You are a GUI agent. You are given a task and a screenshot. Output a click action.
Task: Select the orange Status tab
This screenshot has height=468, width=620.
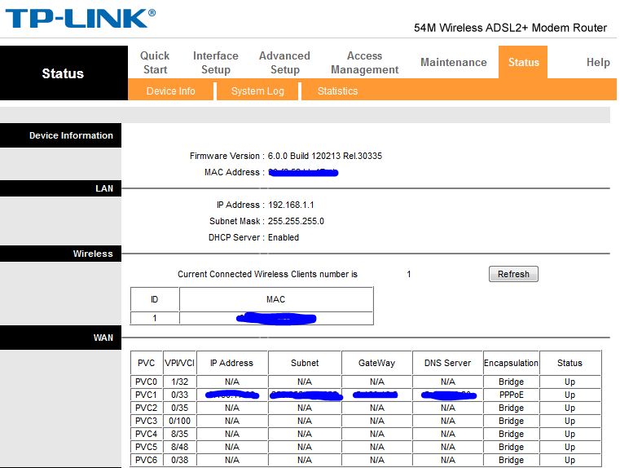[x=523, y=62]
